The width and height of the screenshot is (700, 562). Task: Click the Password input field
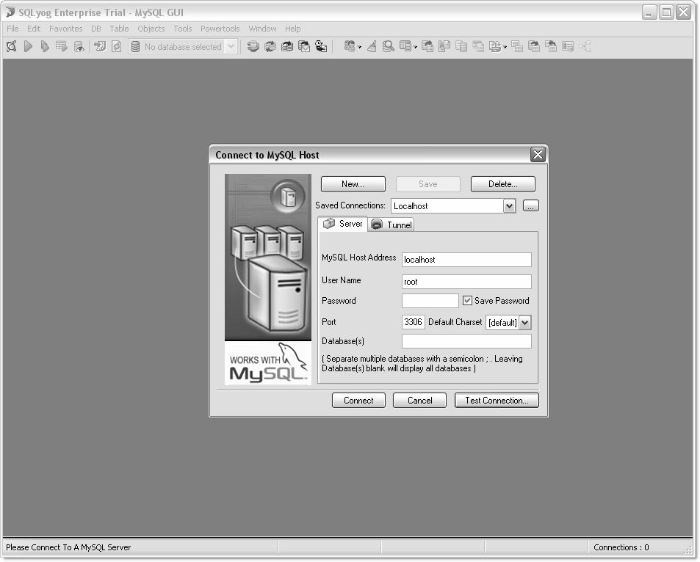430,301
